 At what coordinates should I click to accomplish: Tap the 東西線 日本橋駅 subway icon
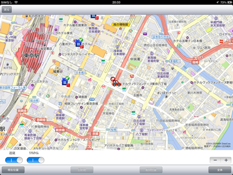(x=93, y=24)
